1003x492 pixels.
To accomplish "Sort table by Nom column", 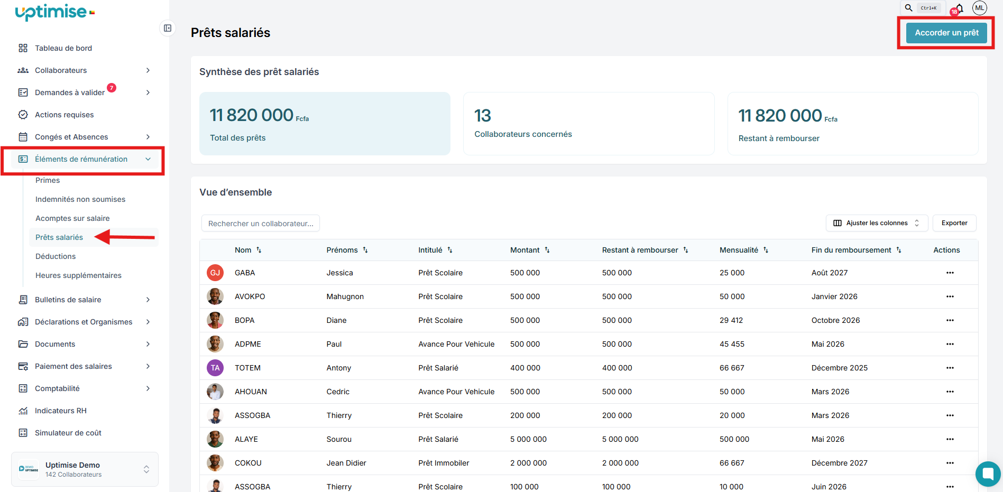I will [x=259, y=250].
